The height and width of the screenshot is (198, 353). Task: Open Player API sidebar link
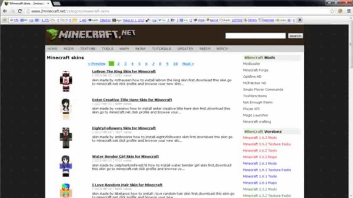coord(251,109)
